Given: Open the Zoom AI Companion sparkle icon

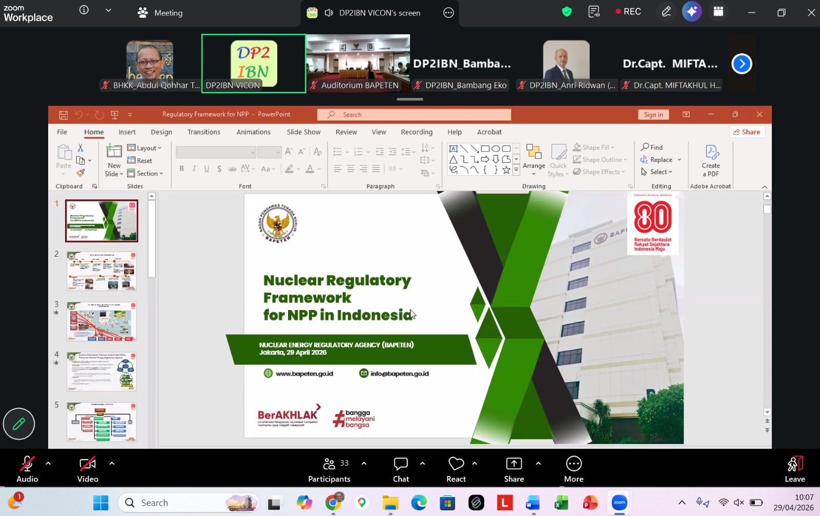Looking at the screenshot, I should pos(691,12).
